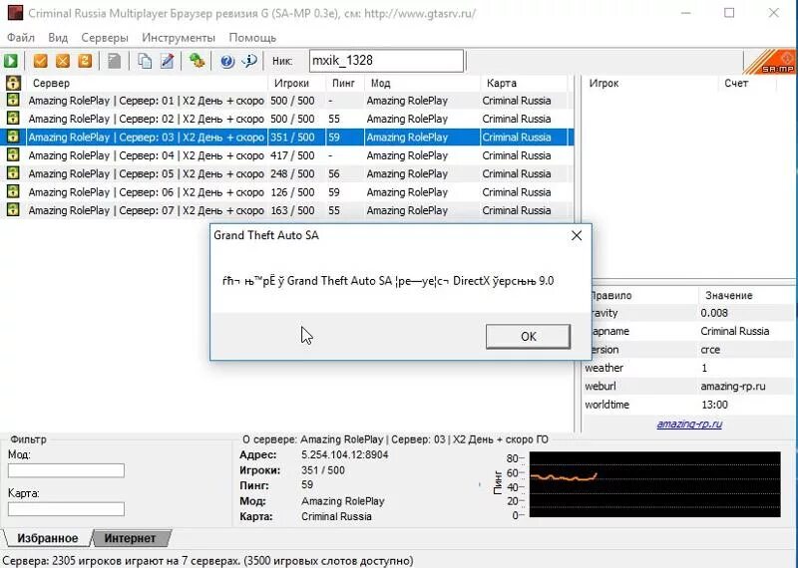The height and width of the screenshot is (568, 798).
Task: Click the SA:MP logo in toolbar
Action: click(770, 62)
